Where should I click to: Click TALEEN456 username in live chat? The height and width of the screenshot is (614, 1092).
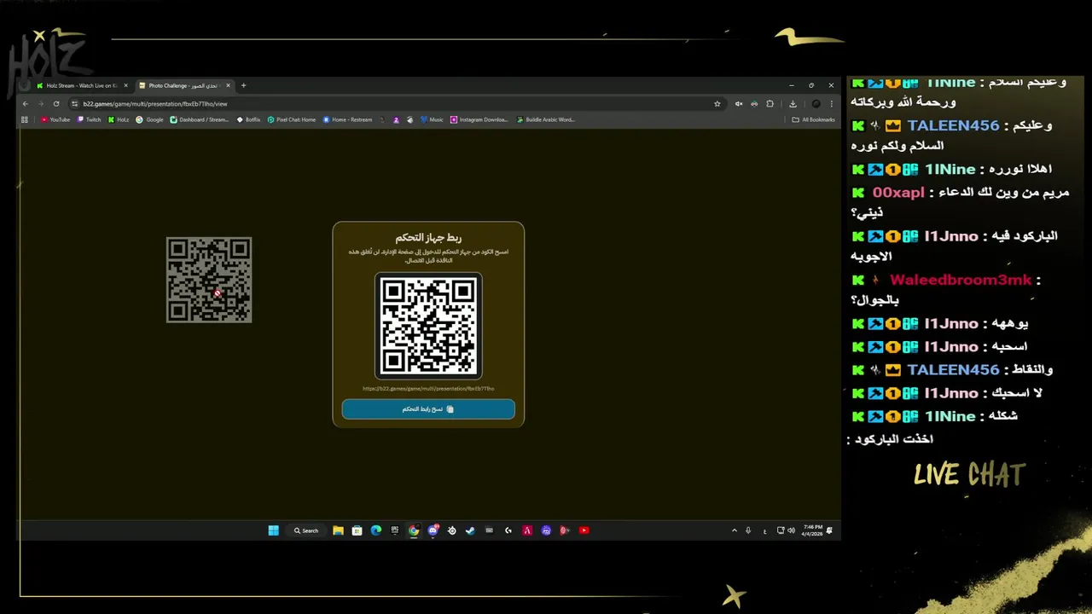tap(953, 125)
